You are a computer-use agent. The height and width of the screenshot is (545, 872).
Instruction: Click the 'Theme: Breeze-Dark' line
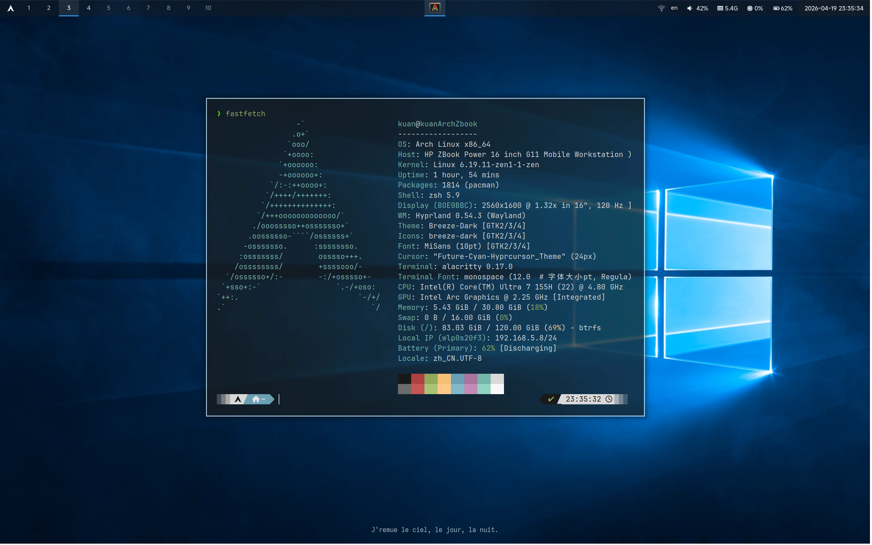463,226
